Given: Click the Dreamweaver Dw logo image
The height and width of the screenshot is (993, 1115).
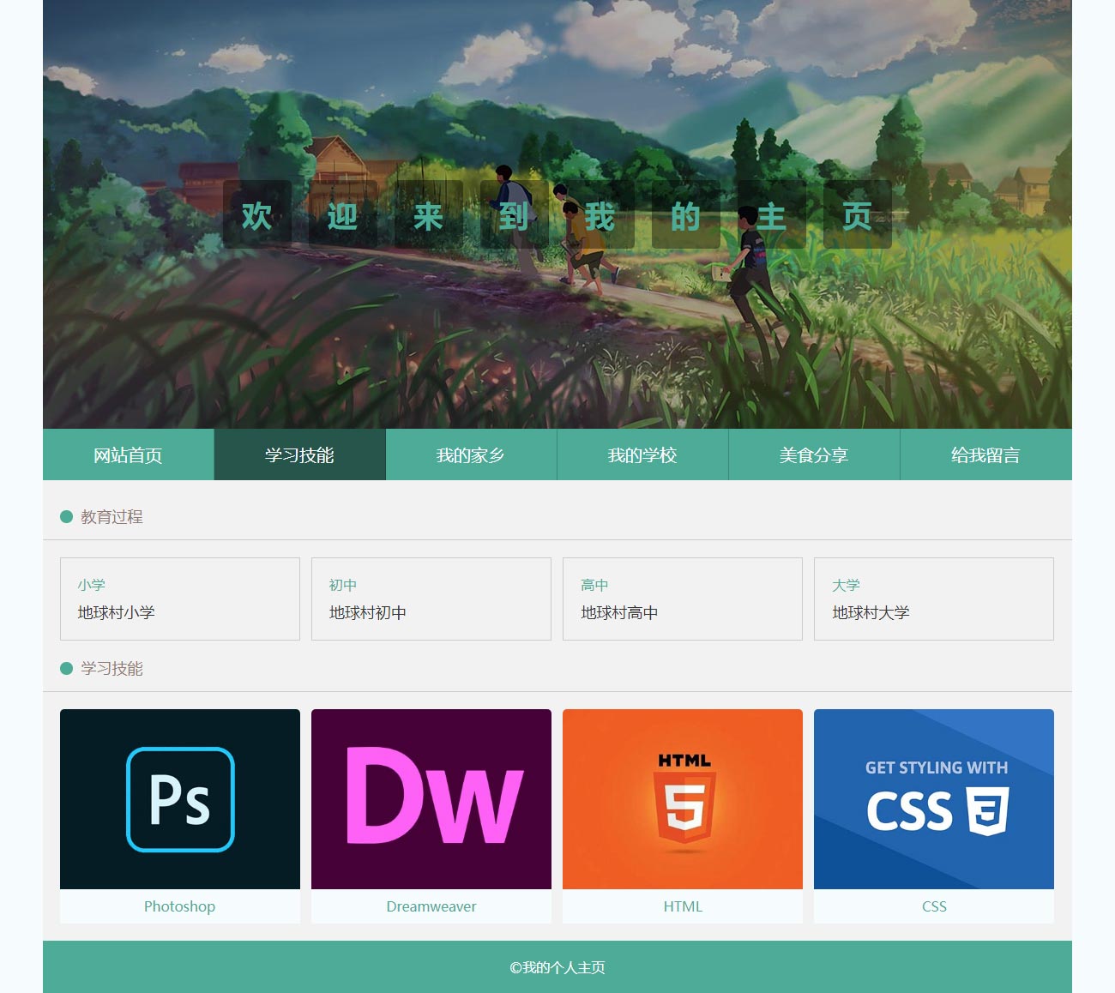Looking at the screenshot, I should [x=431, y=799].
